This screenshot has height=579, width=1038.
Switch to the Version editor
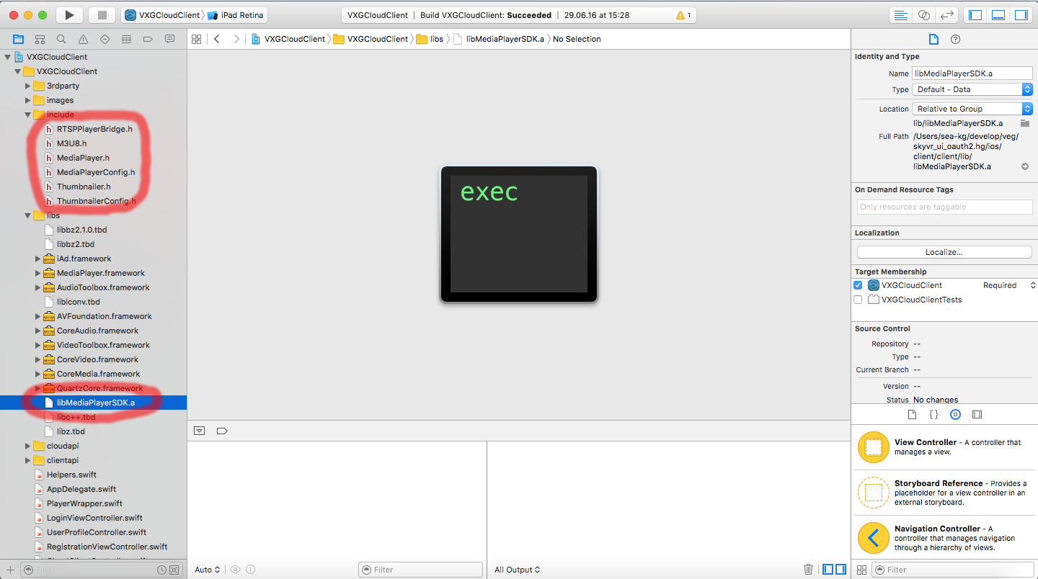(x=946, y=15)
